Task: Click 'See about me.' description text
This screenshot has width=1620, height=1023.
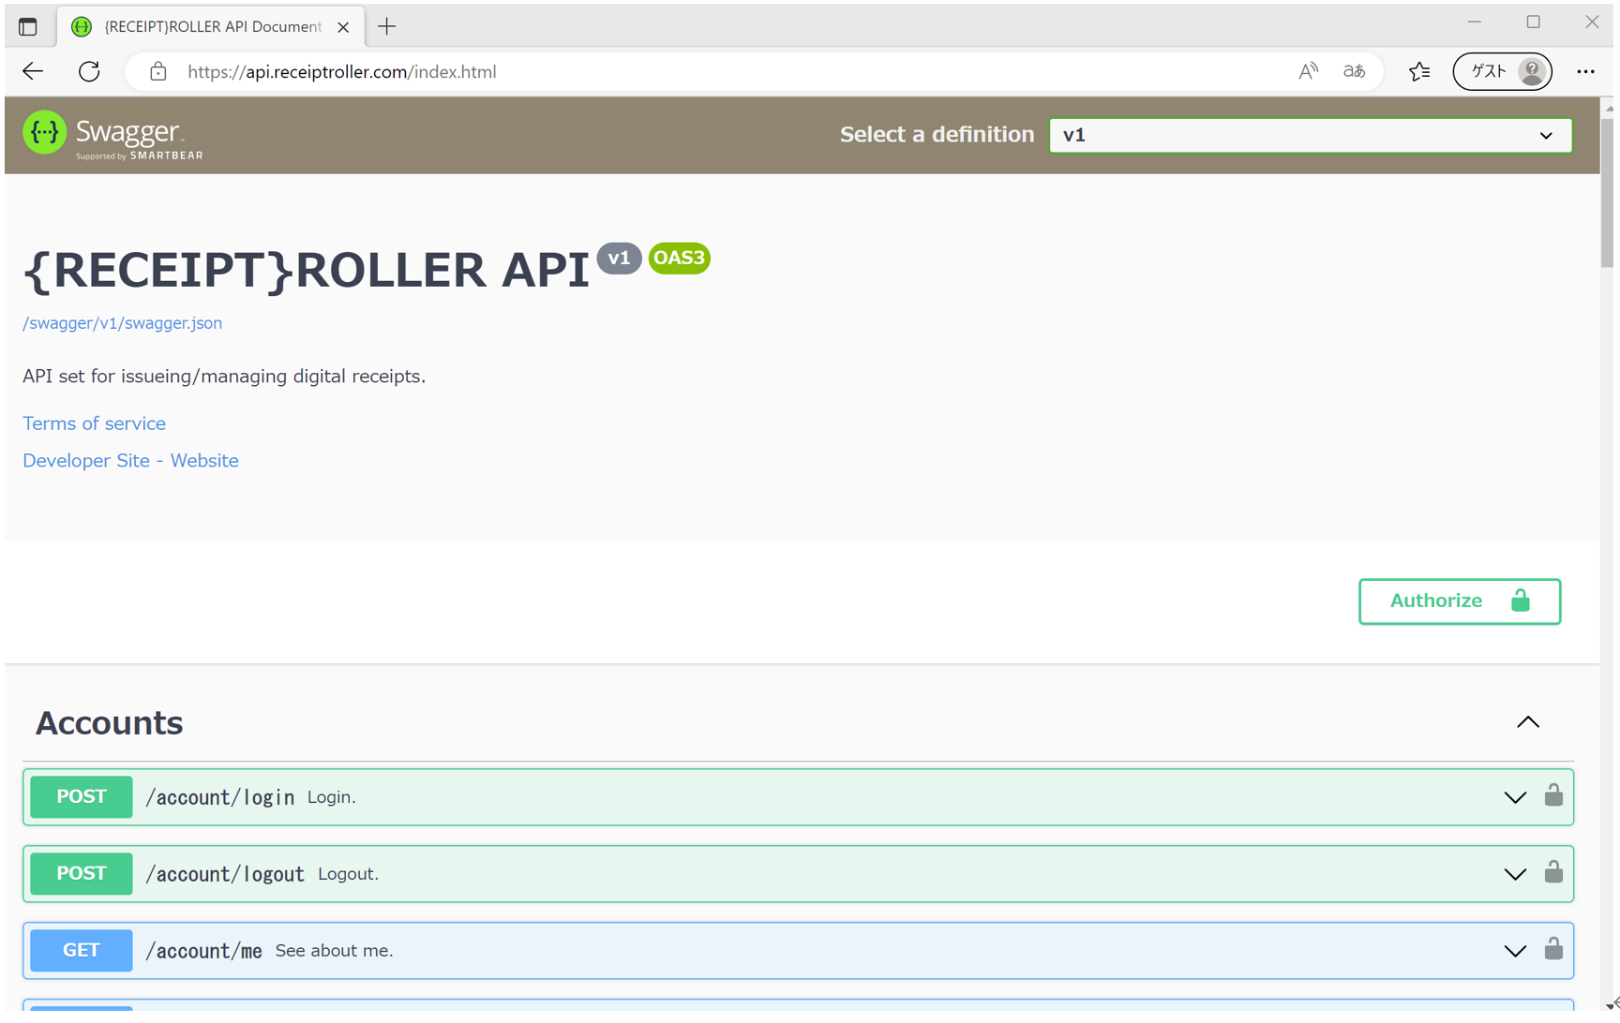Action: (x=335, y=951)
